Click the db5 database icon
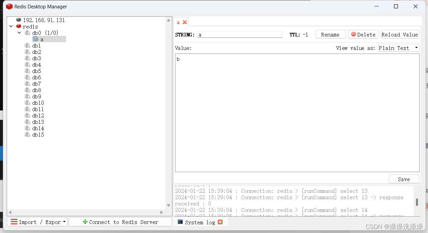Screen dimensions: 428x233 coord(27,71)
